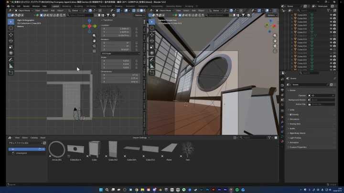Open the XYZ Euler rotation mode dropdown

pos(120,53)
